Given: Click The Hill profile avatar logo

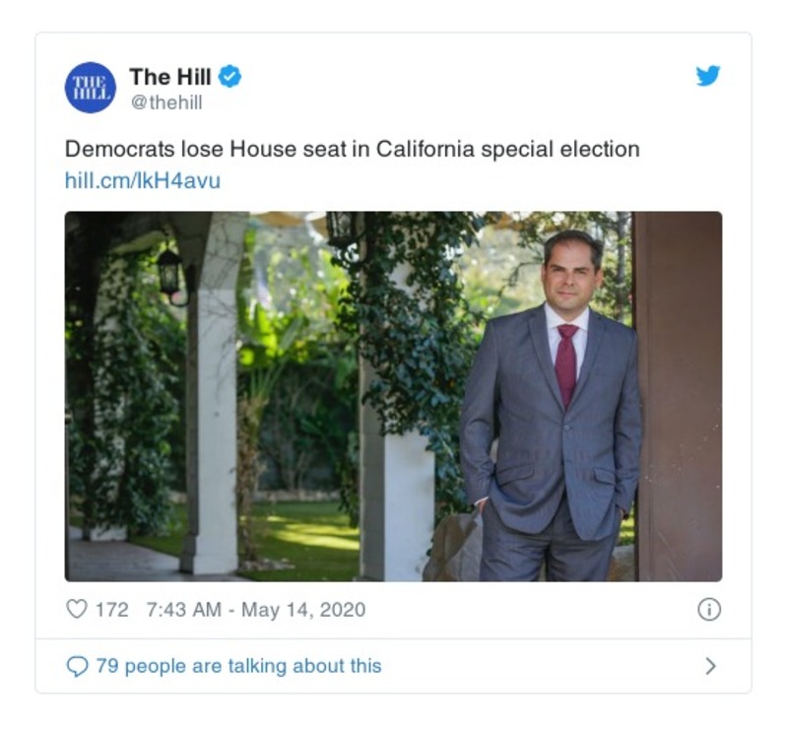Looking at the screenshot, I should click(91, 87).
